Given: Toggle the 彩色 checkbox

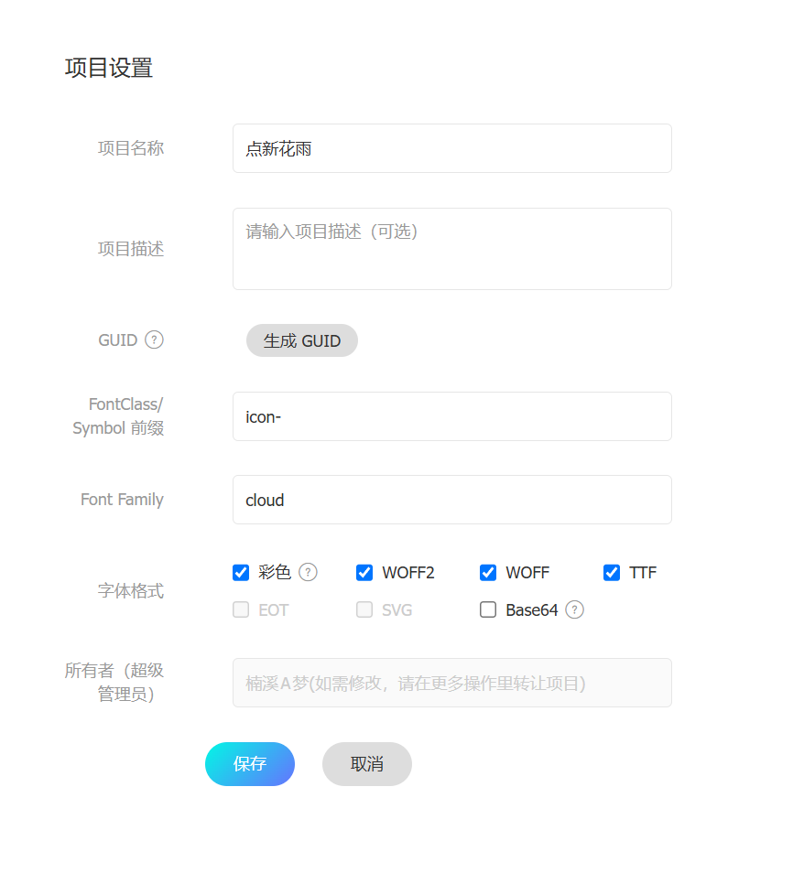Looking at the screenshot, I should [x=241, y=573].
